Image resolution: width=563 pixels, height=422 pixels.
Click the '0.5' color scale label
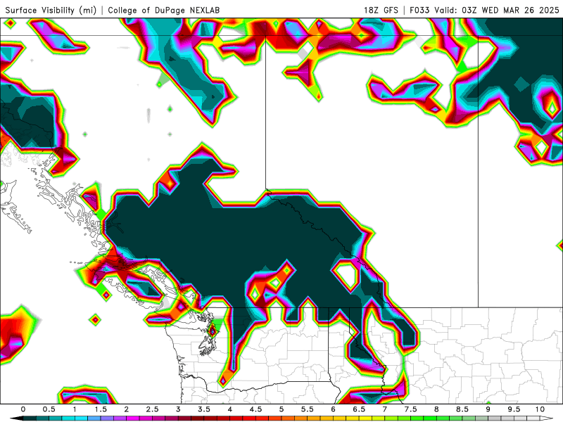tap(49, 409)
